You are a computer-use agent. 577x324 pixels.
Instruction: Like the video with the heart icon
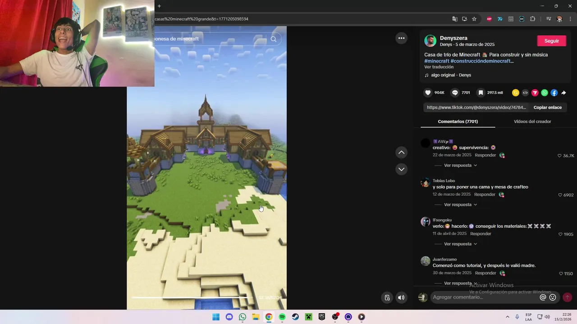428,93
